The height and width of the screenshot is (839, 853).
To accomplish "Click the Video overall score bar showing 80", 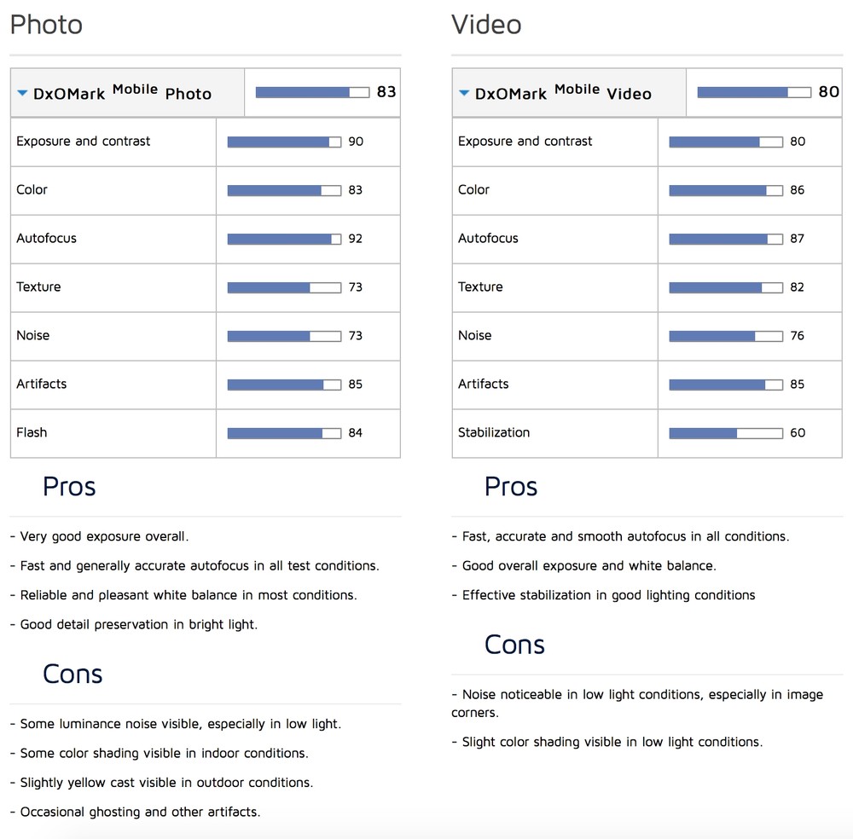I will point(754,92).
